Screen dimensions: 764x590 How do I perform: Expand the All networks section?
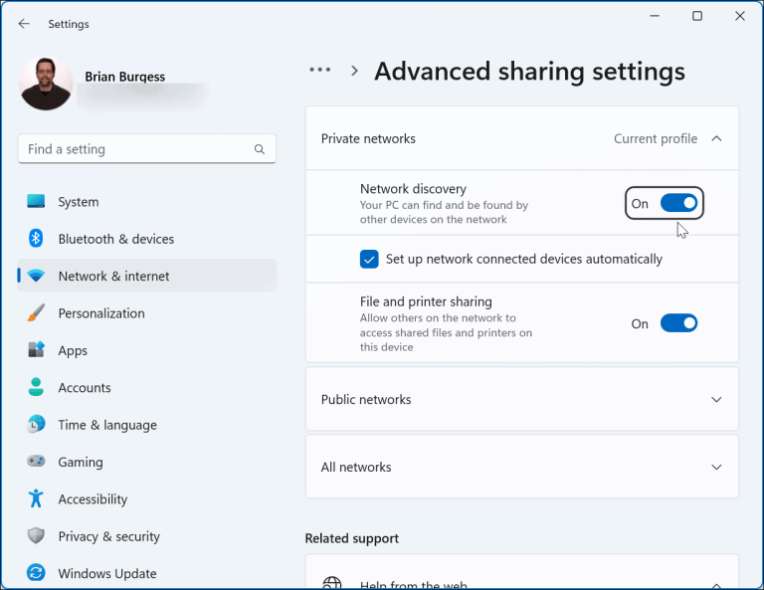pos(522,467)
